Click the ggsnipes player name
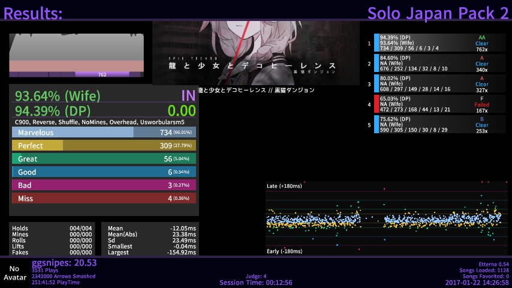The height and width of the screenshot is (288, 512). (64, 263)
